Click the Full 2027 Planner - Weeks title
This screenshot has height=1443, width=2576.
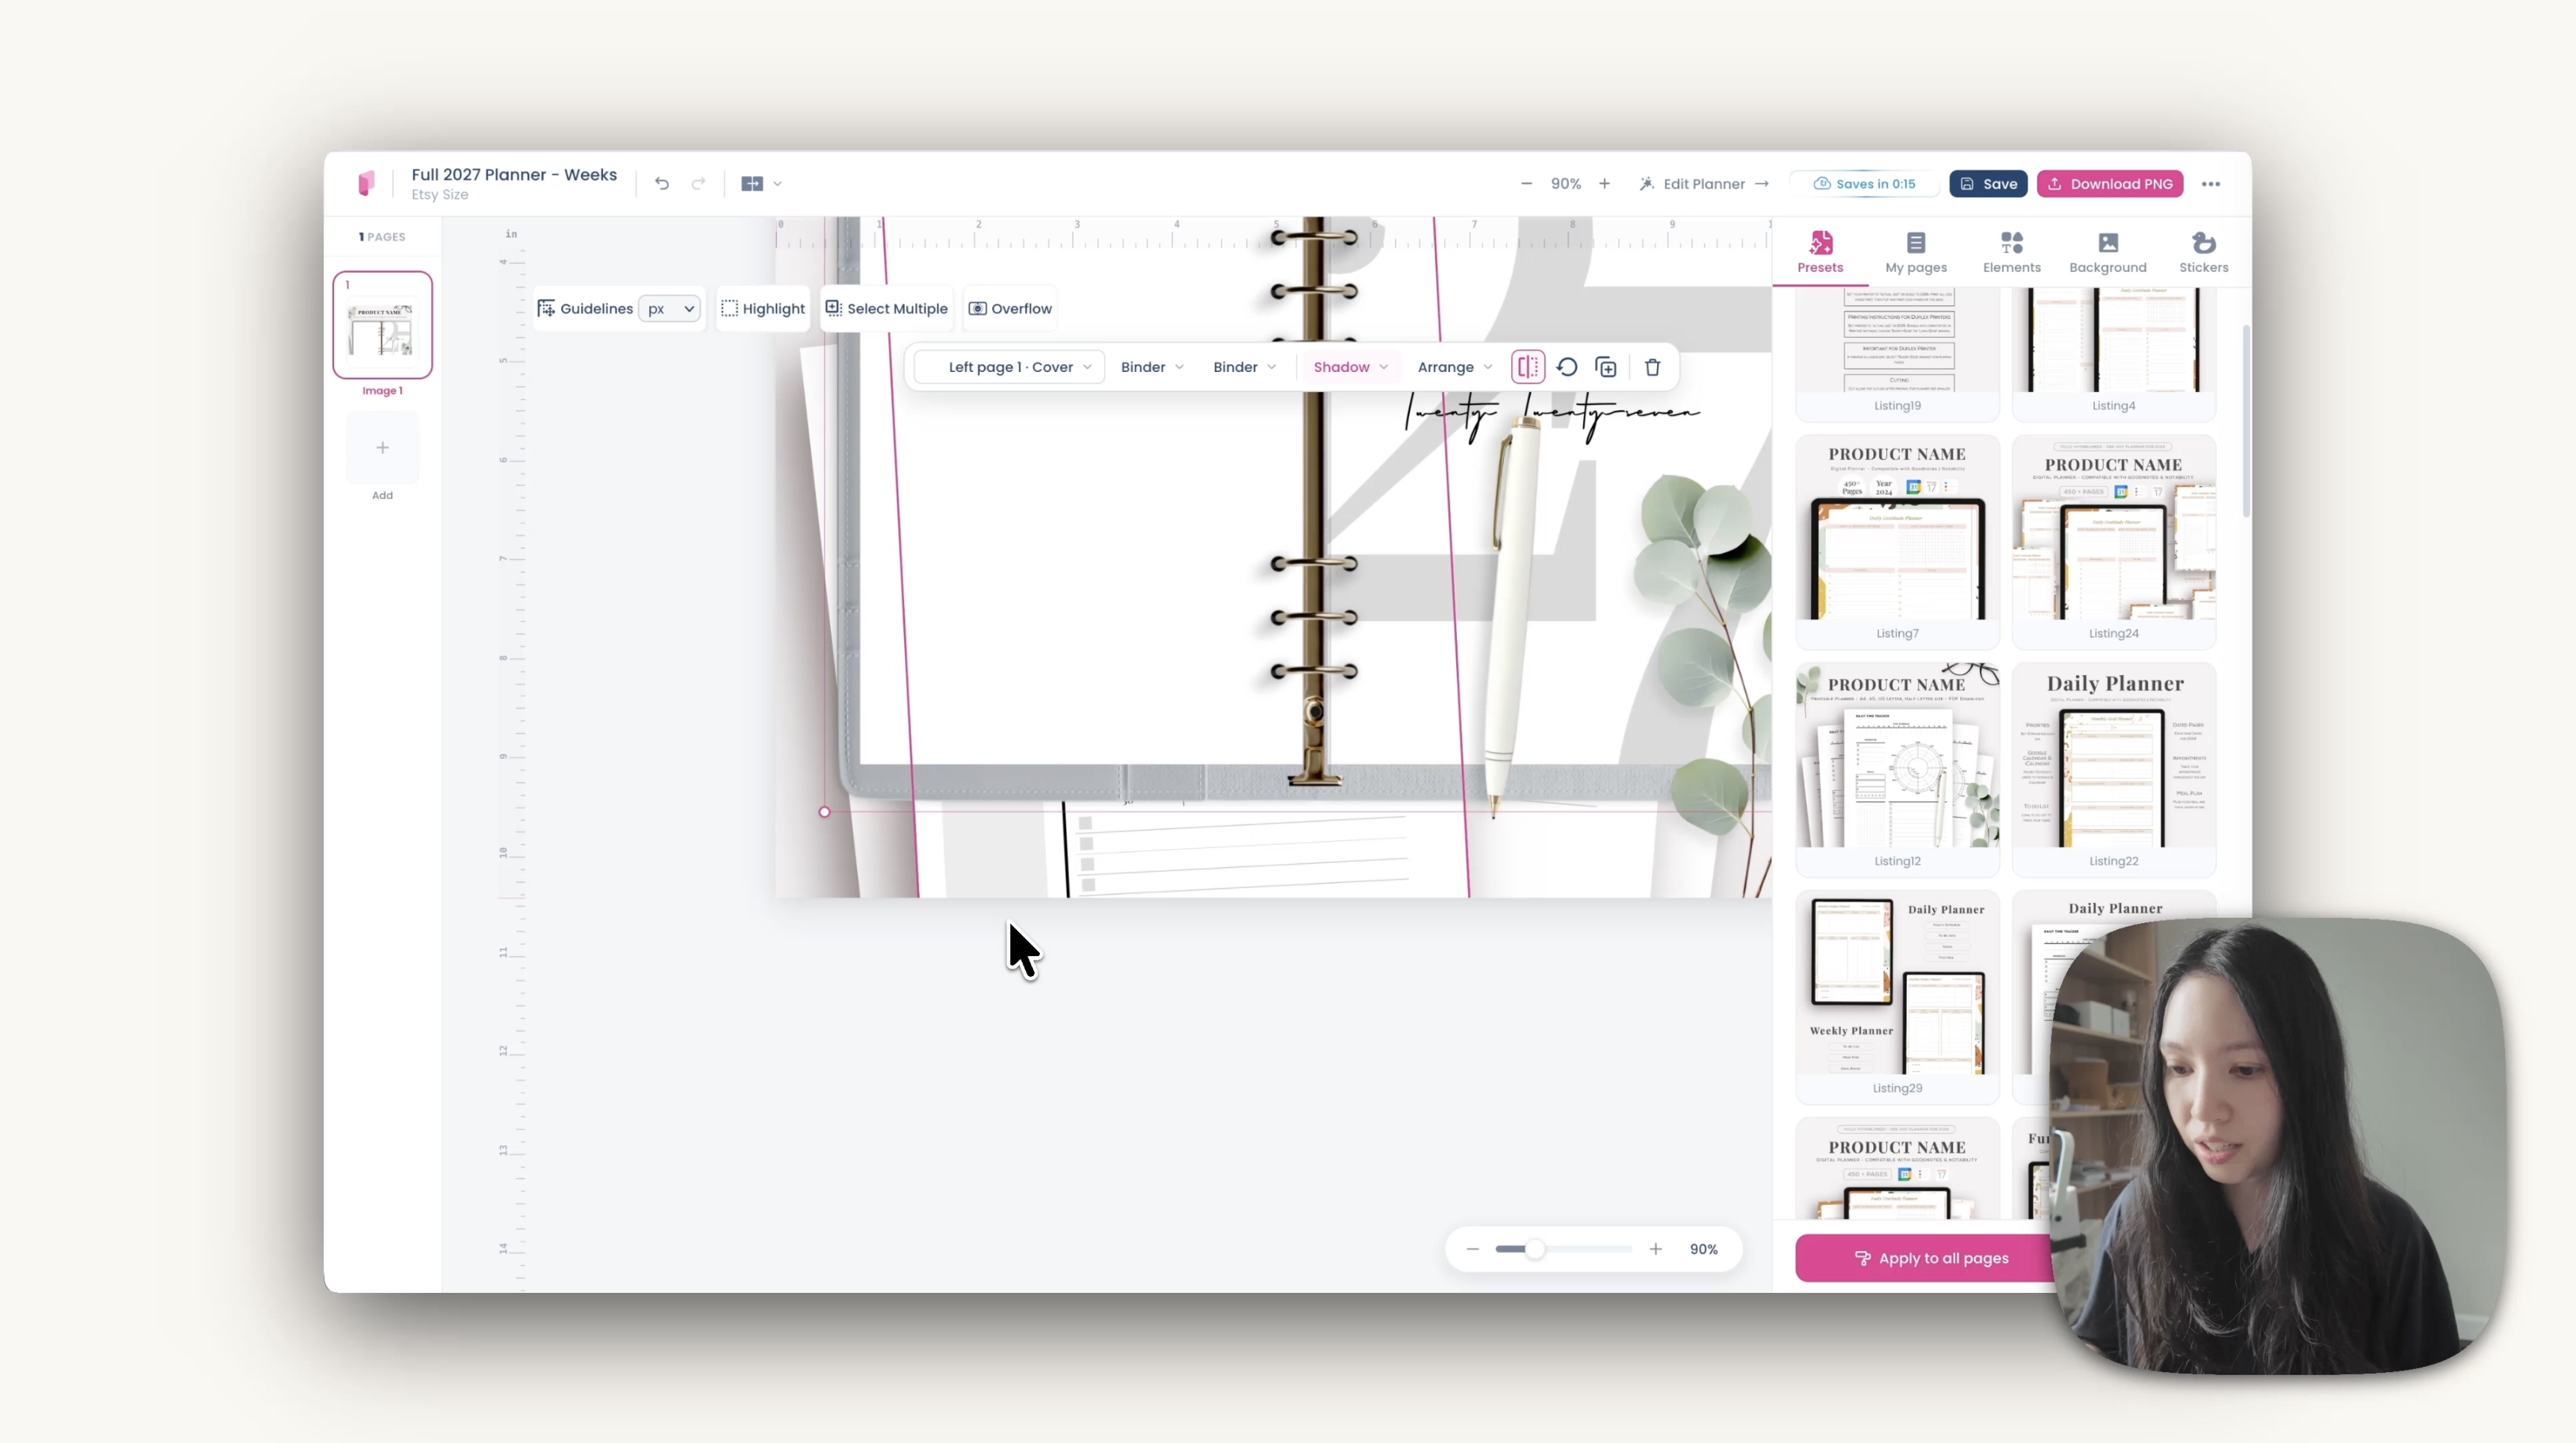point(514,174)
